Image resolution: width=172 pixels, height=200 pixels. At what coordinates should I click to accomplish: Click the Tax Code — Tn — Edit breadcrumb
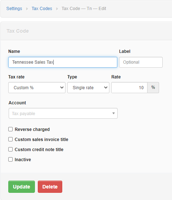[x=84, y=9]
